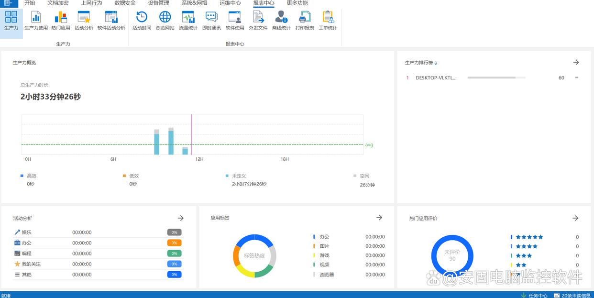Viewport: 594px width, 298px height.
Task: Select the 即时通讯 chat icon
Action: pyautogui.click(x=211, y=20)
